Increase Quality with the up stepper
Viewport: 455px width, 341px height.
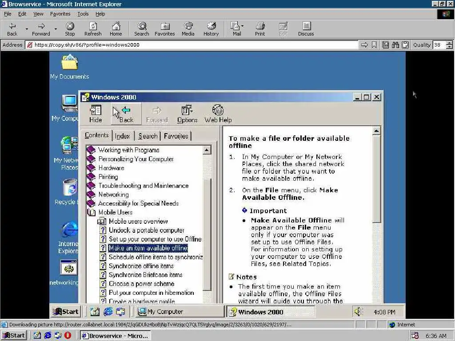click(x=449, y=43)
